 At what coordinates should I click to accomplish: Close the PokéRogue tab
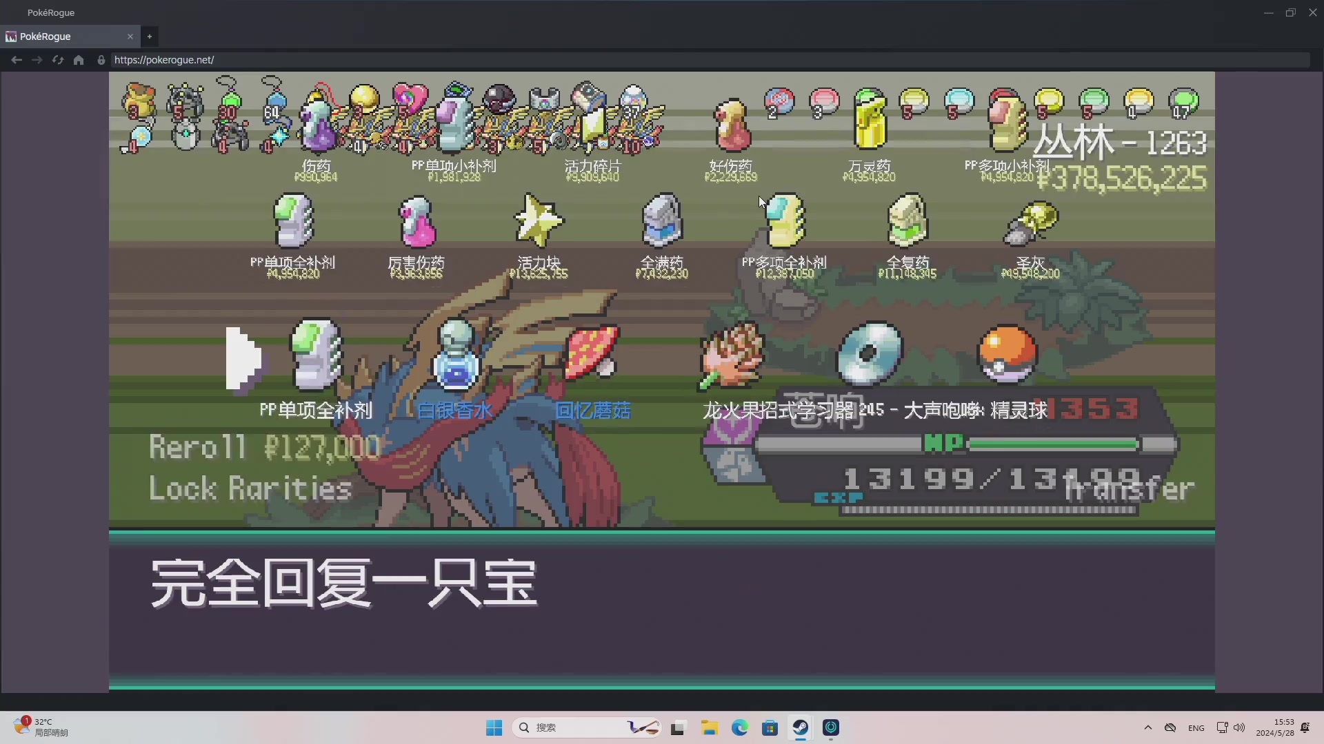[x=130, y=37]
